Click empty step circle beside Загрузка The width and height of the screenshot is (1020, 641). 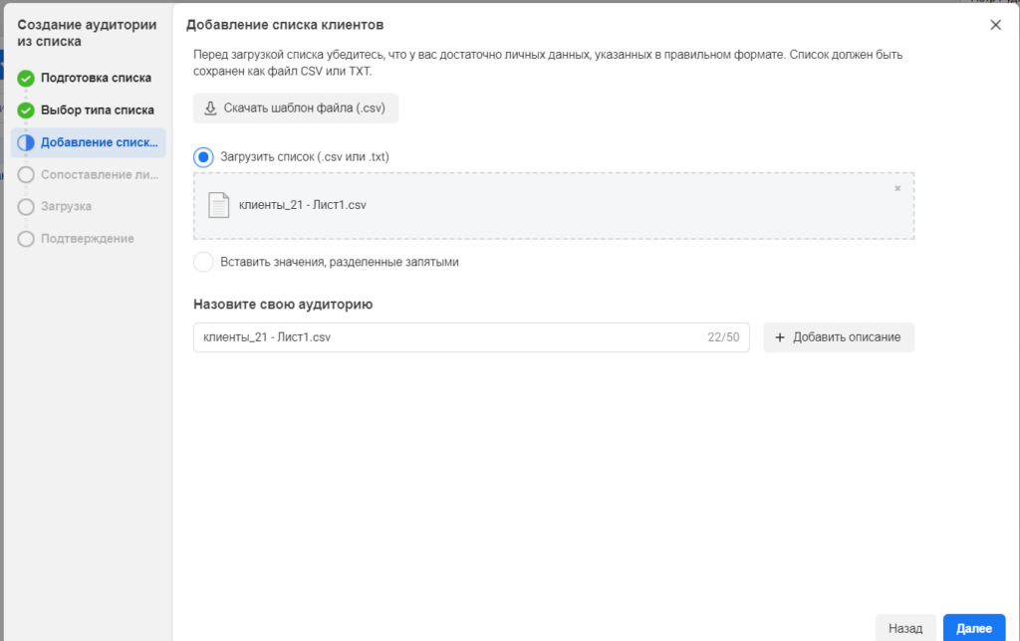coord(26,207)
